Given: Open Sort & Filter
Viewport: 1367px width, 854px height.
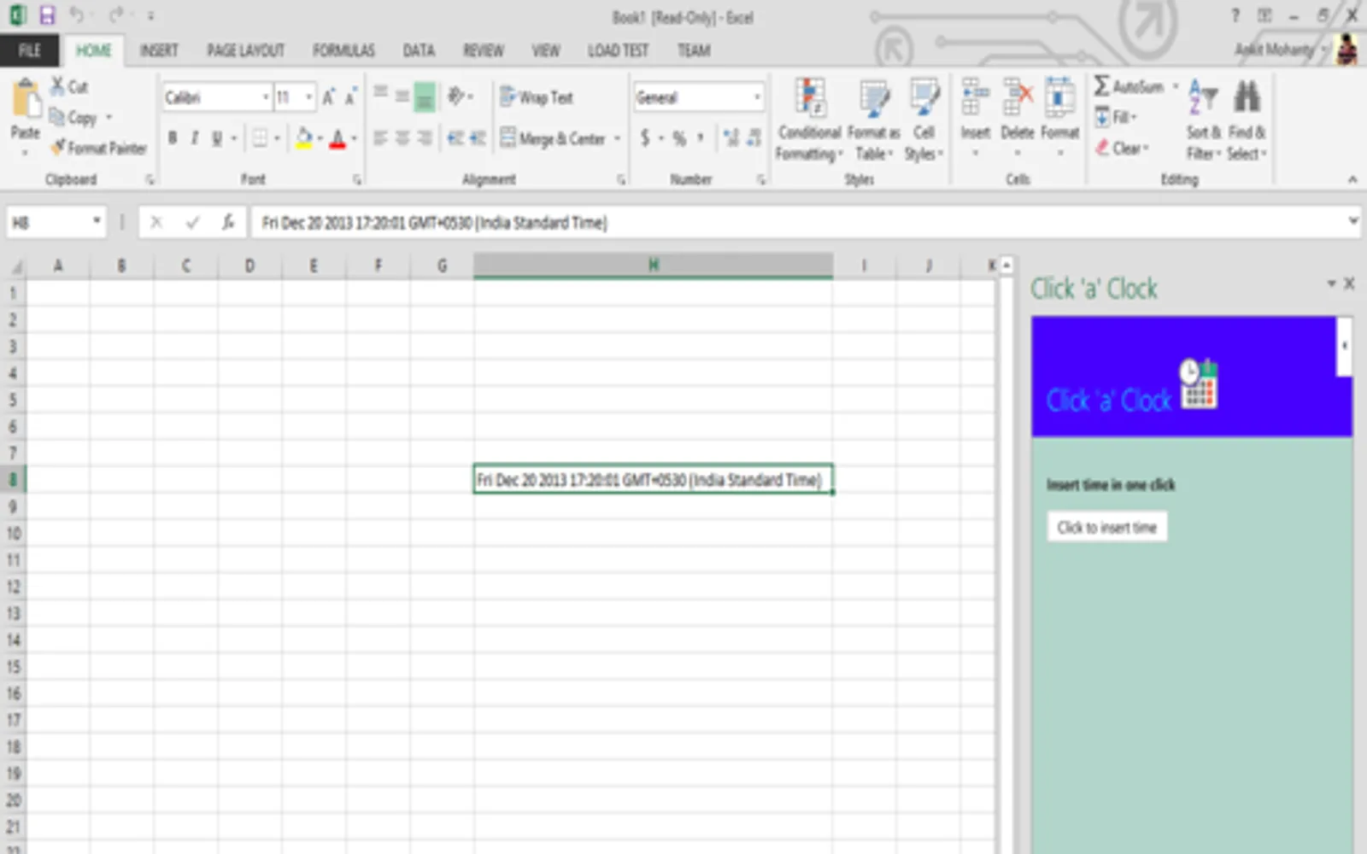Looking at the screenshot, I should pos(1203,118).
